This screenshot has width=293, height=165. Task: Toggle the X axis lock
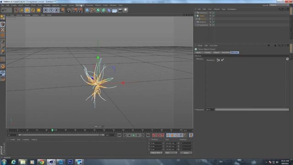coord(46,10)
